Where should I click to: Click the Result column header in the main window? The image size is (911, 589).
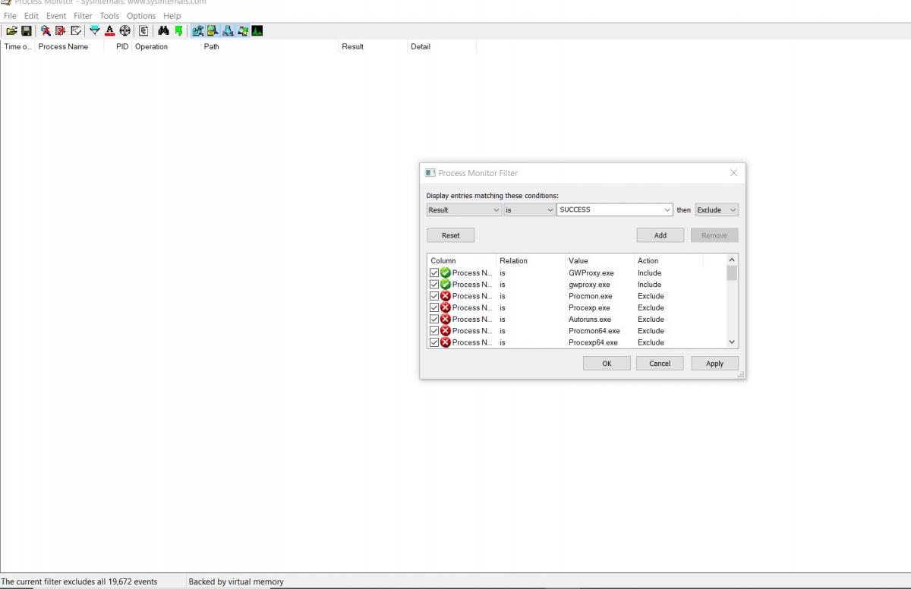point(373,47)
